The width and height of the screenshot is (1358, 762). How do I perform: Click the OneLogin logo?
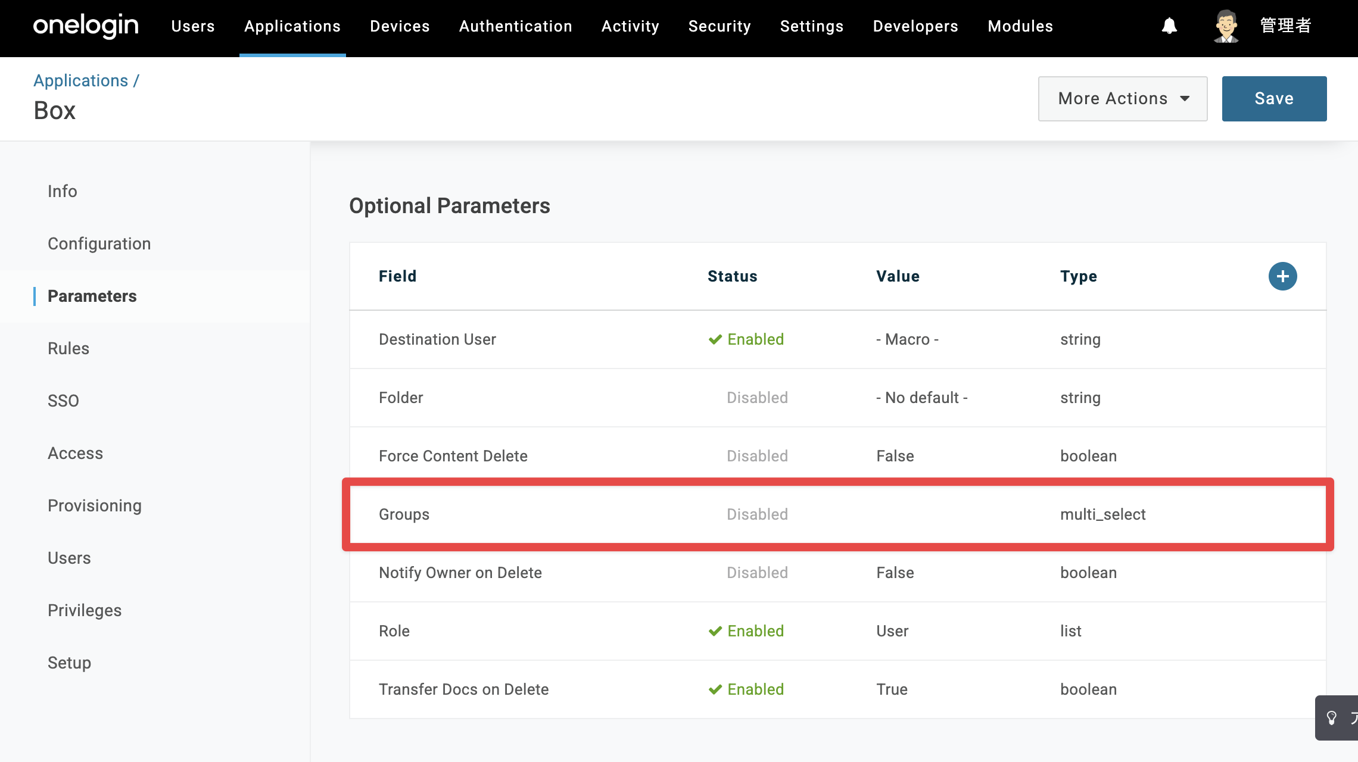pyautogui.click(x=86, y=26)
